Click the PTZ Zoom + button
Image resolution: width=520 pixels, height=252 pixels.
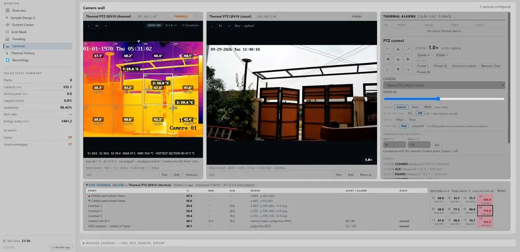pos(424,55)
